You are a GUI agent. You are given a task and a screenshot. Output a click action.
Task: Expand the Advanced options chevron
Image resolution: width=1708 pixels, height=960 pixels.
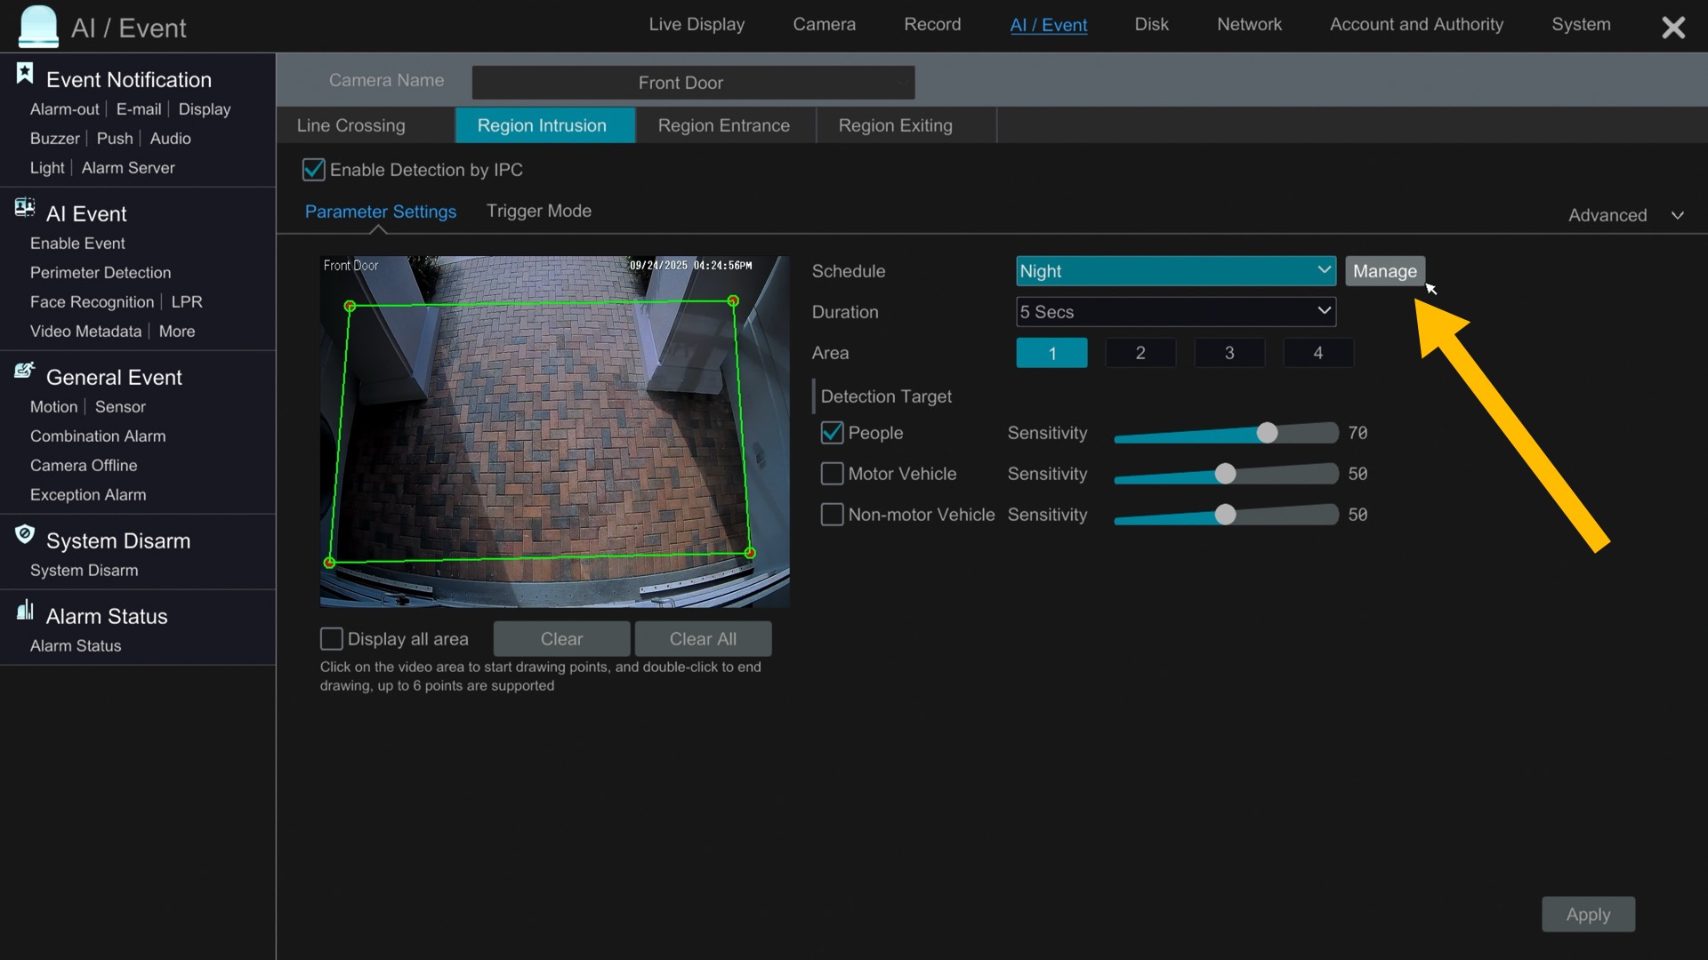click(1678, 215)
